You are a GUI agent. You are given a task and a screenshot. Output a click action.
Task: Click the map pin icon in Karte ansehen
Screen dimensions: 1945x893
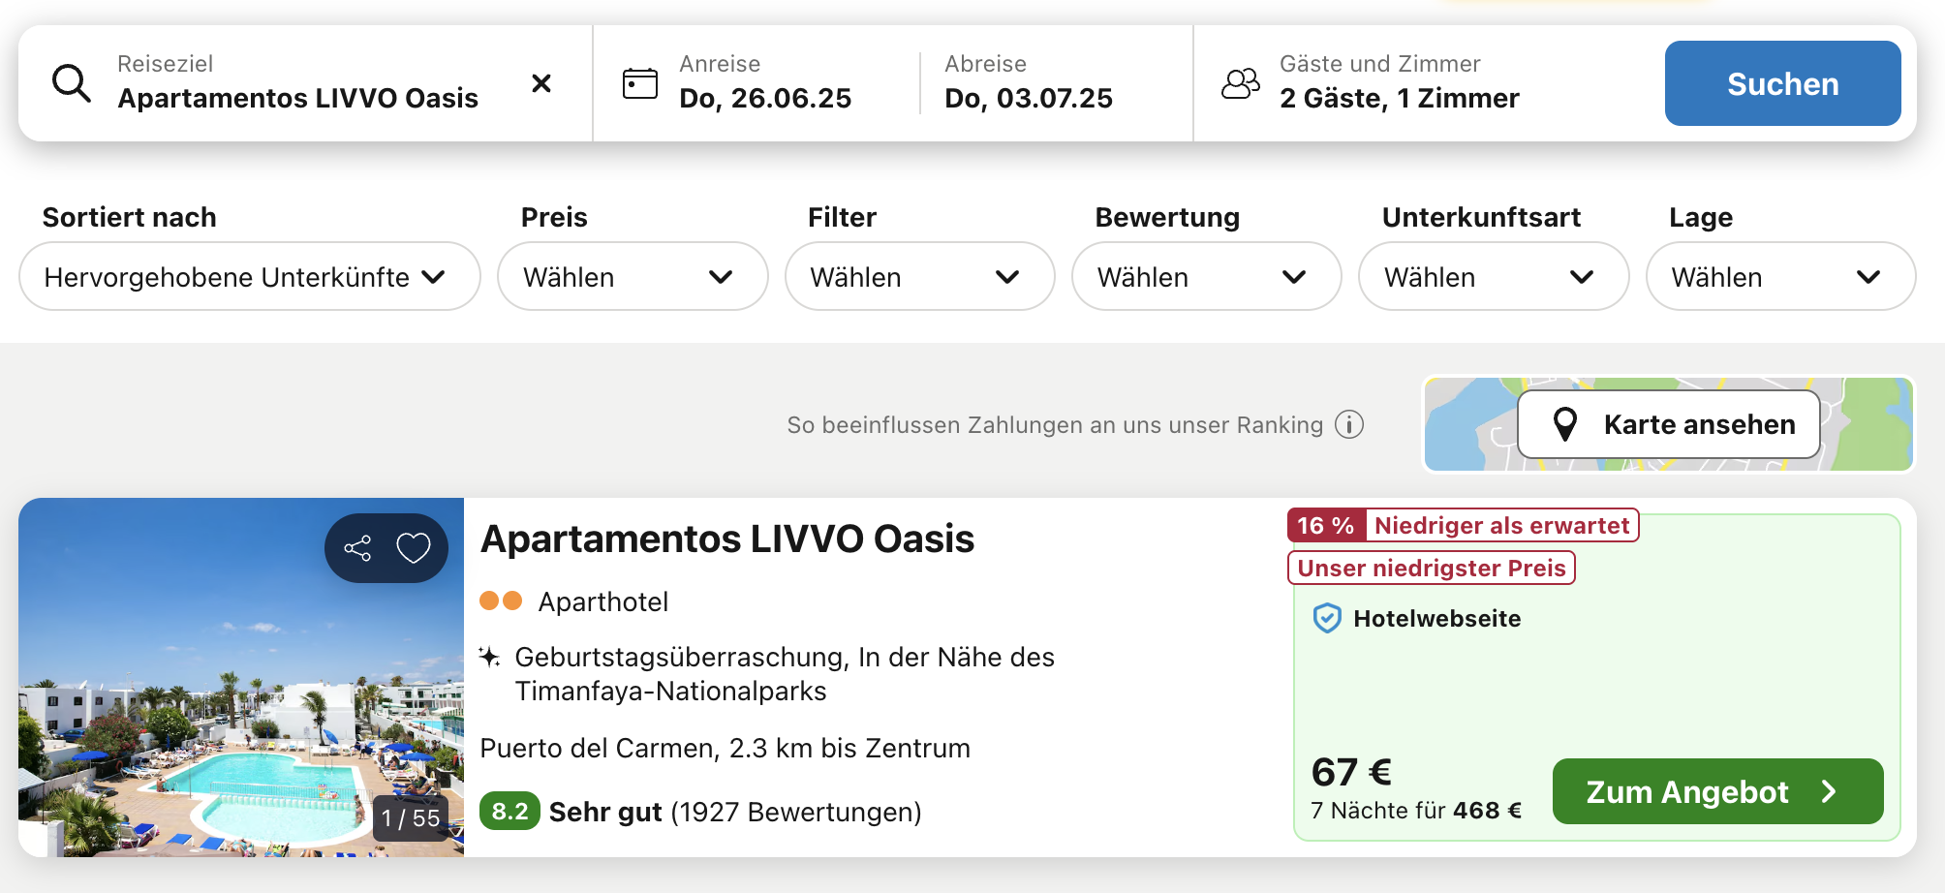(1565, 424)
